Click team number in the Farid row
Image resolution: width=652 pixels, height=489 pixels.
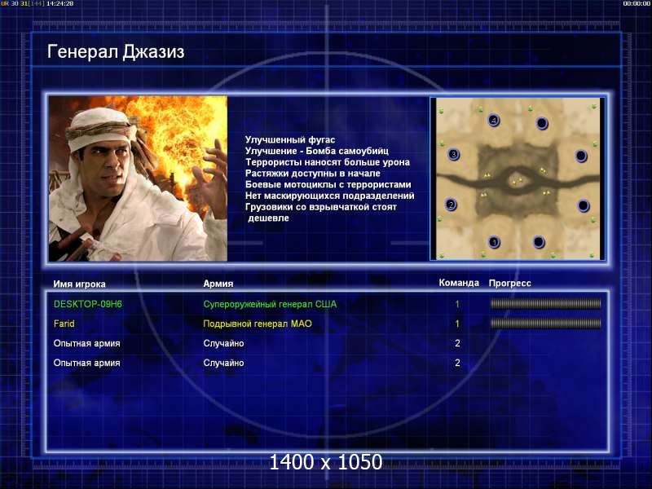tap(457, 324)
